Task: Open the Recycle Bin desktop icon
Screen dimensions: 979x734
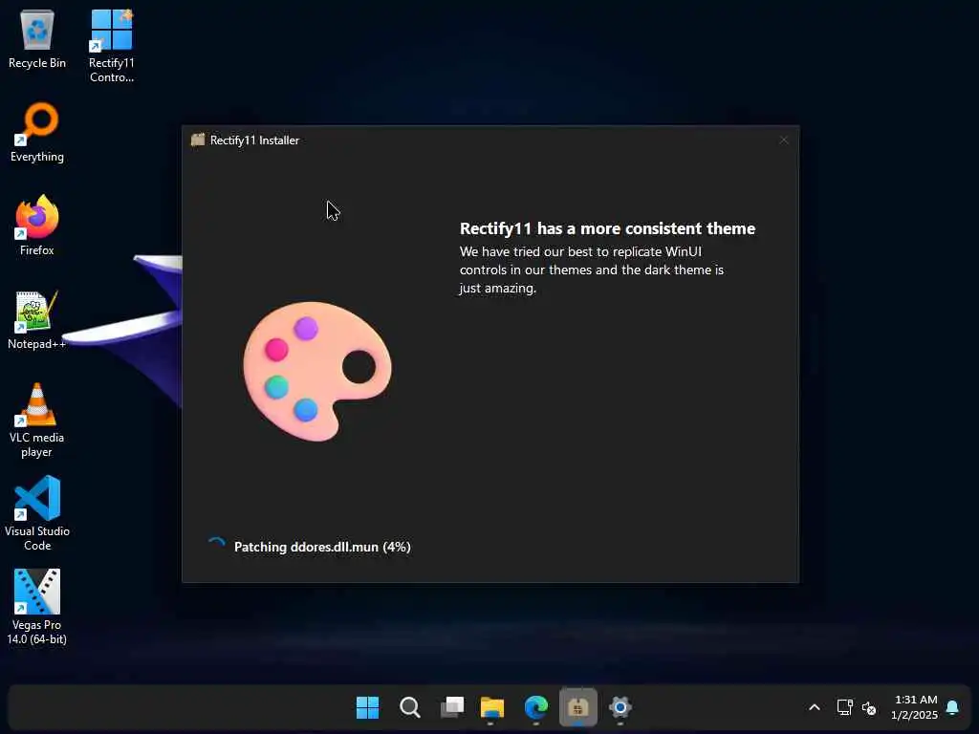Action: 37,38
